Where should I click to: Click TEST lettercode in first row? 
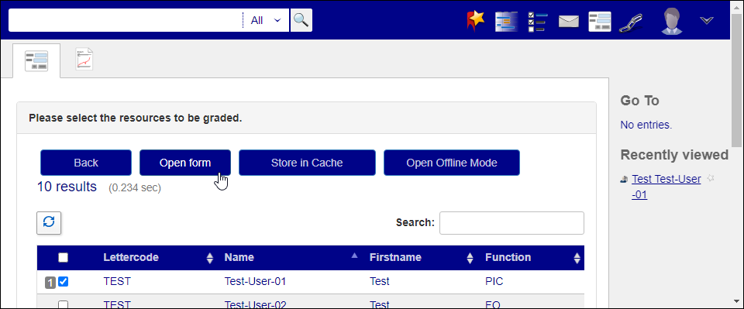coord(117,282)
